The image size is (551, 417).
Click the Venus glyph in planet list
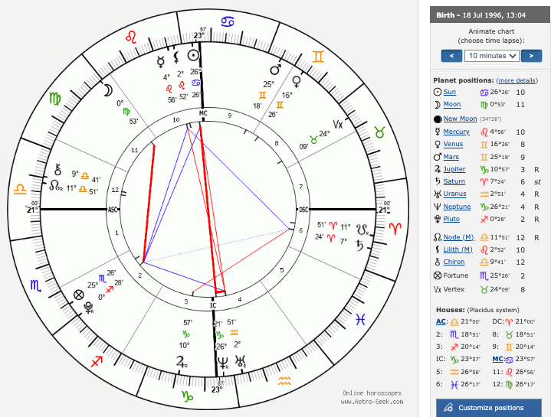(438, 145)
